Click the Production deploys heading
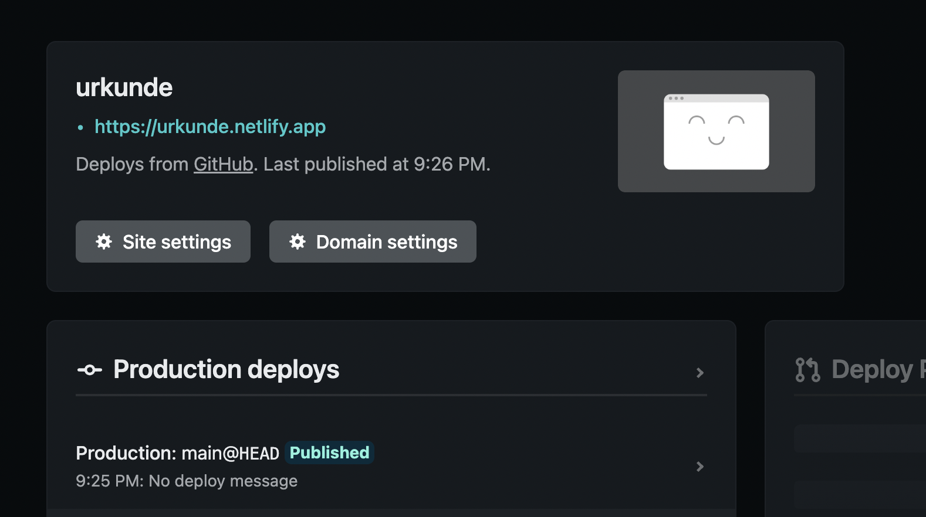This screenshot has width=926, height=517. pyautogui.click(x=226, y=369)
